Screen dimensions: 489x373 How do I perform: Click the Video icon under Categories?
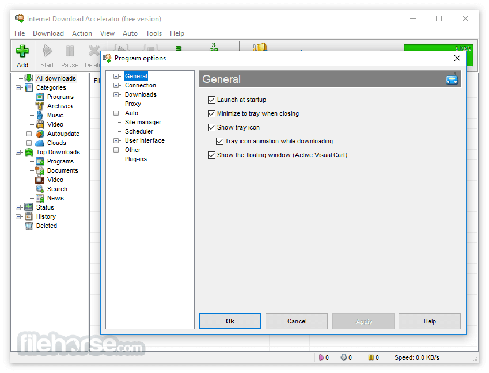pyautogui.click(x=40, y=124)
